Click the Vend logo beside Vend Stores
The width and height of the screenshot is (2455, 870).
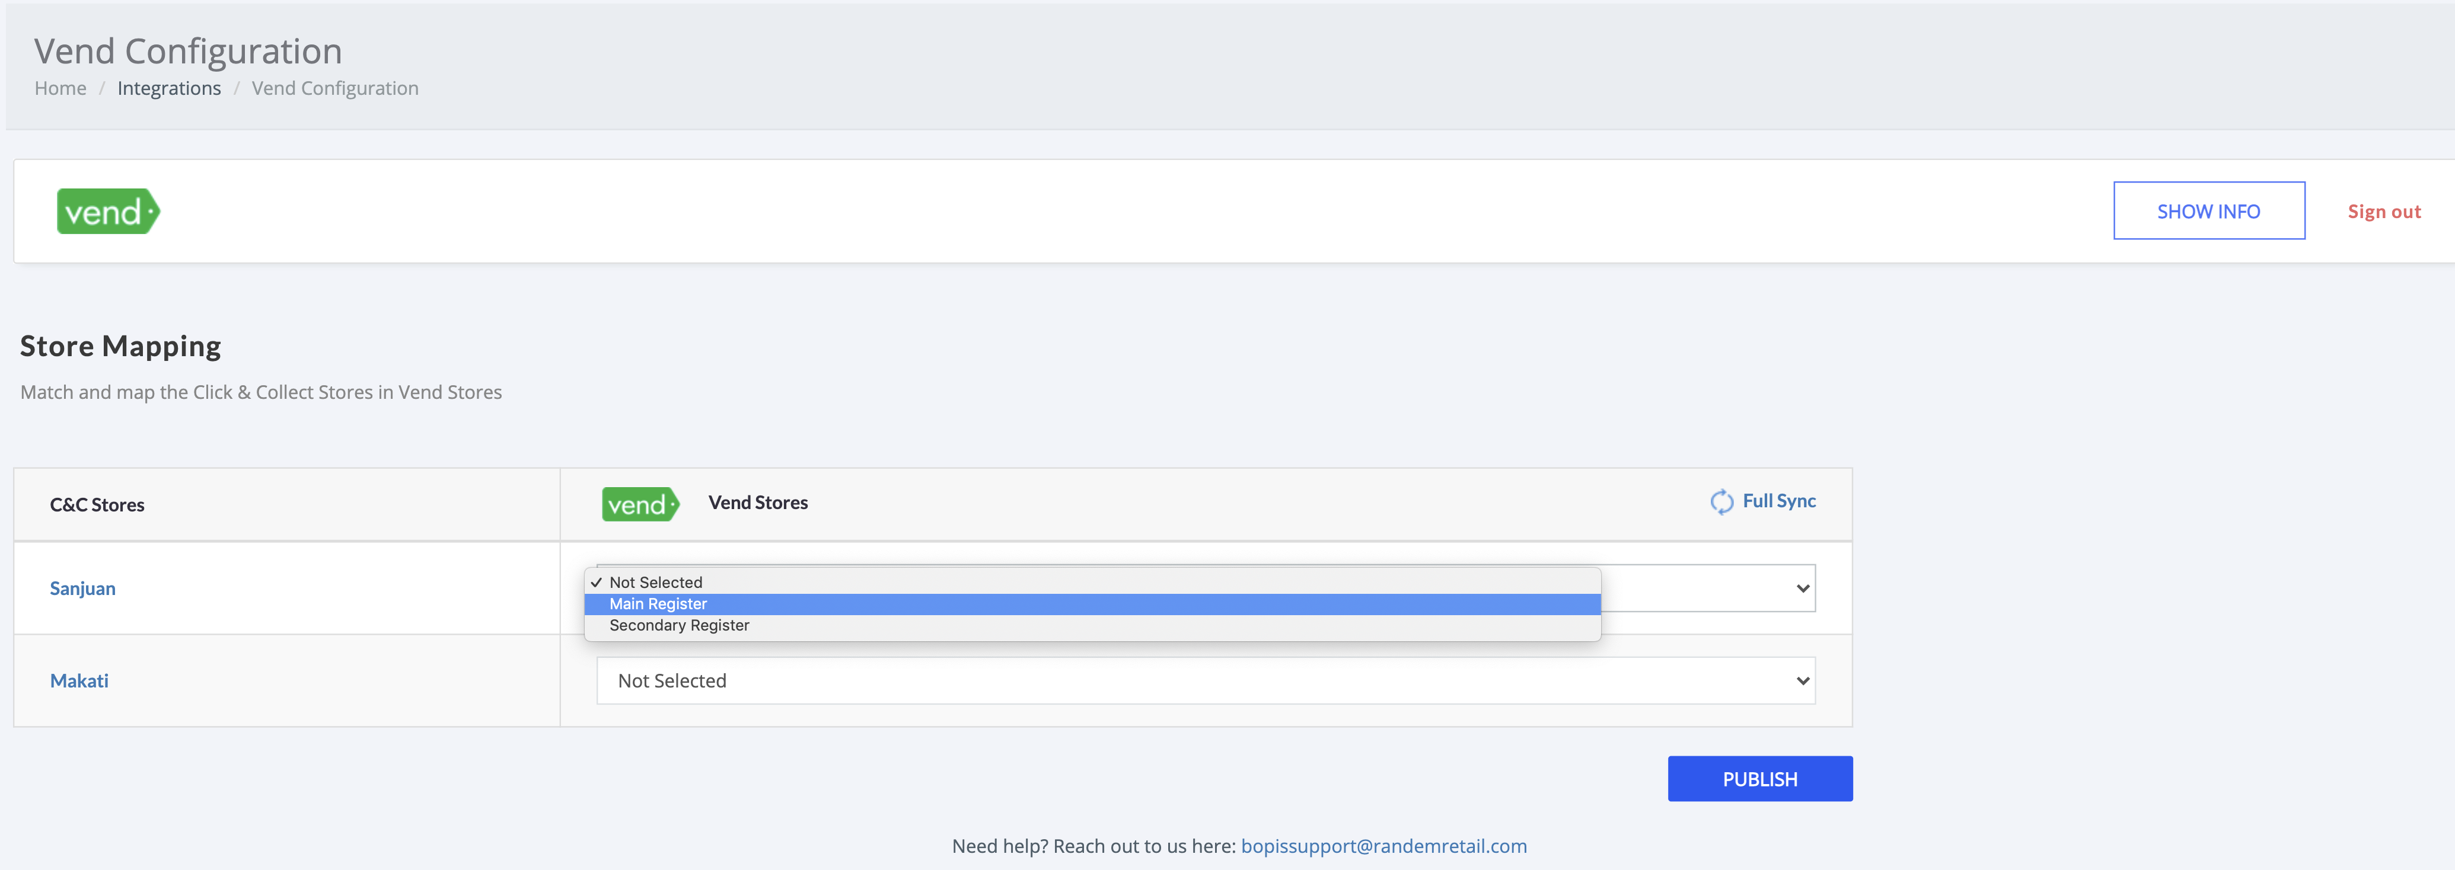pyautogui.click(x=640, y=504)
